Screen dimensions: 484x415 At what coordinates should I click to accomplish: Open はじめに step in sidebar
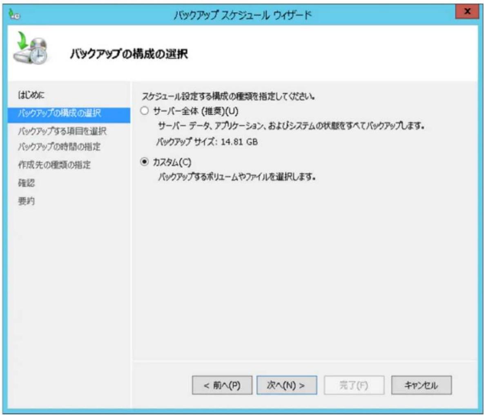31,95
